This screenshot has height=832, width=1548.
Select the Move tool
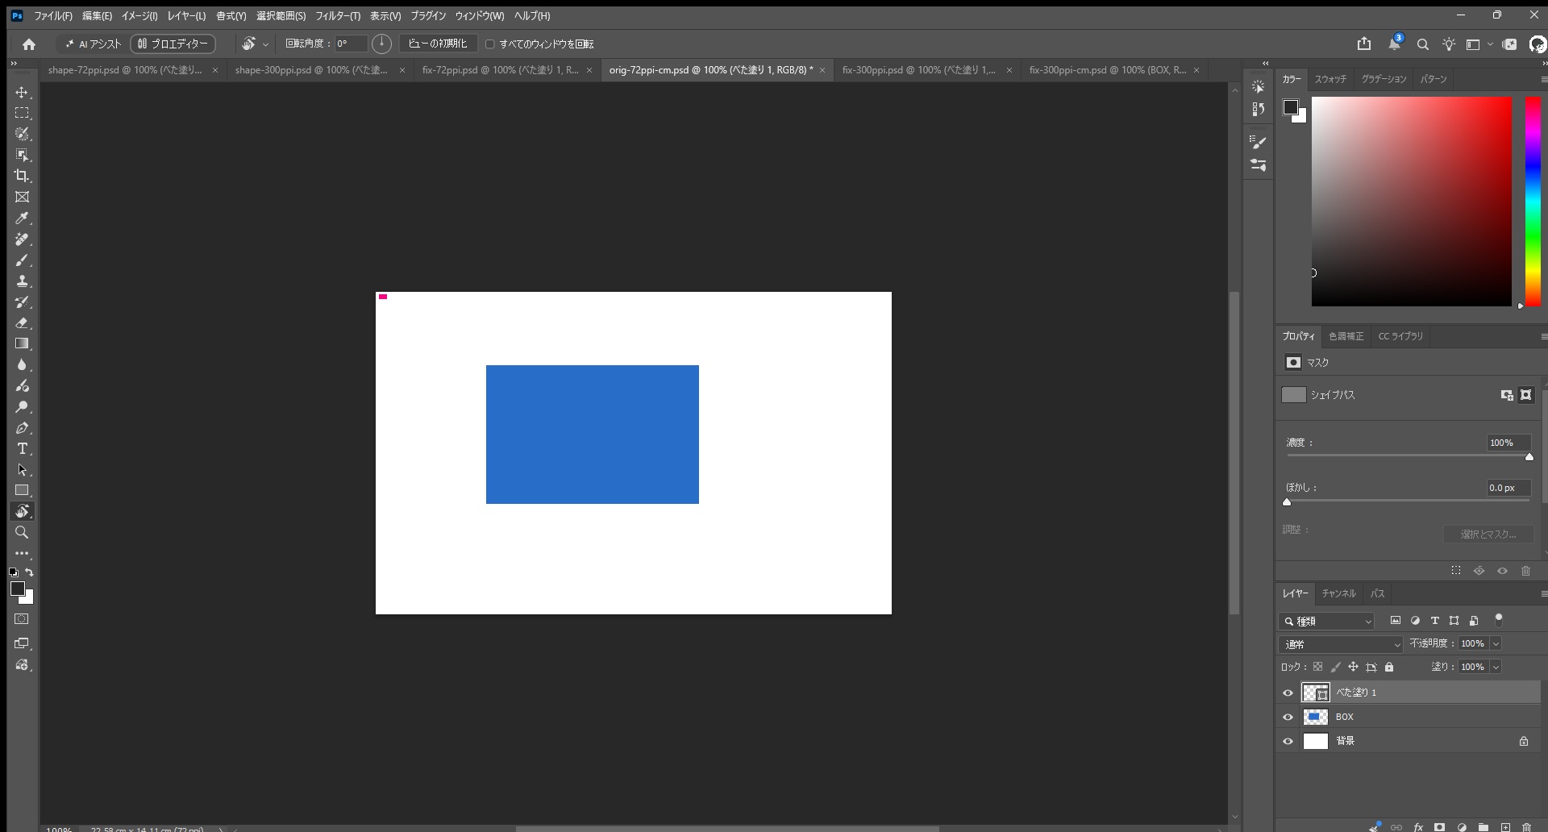pos(22,92)
